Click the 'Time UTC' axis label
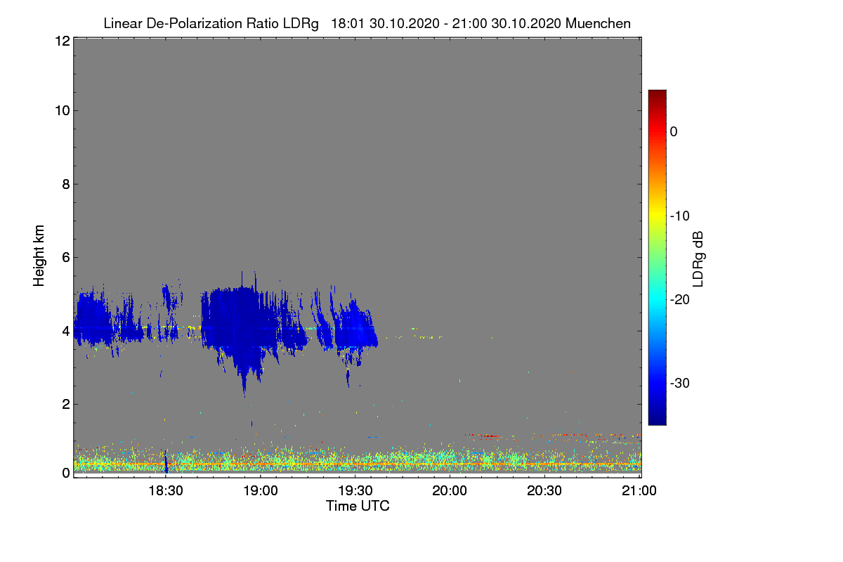Screen dimensions: 843x562 click(358, 506)
